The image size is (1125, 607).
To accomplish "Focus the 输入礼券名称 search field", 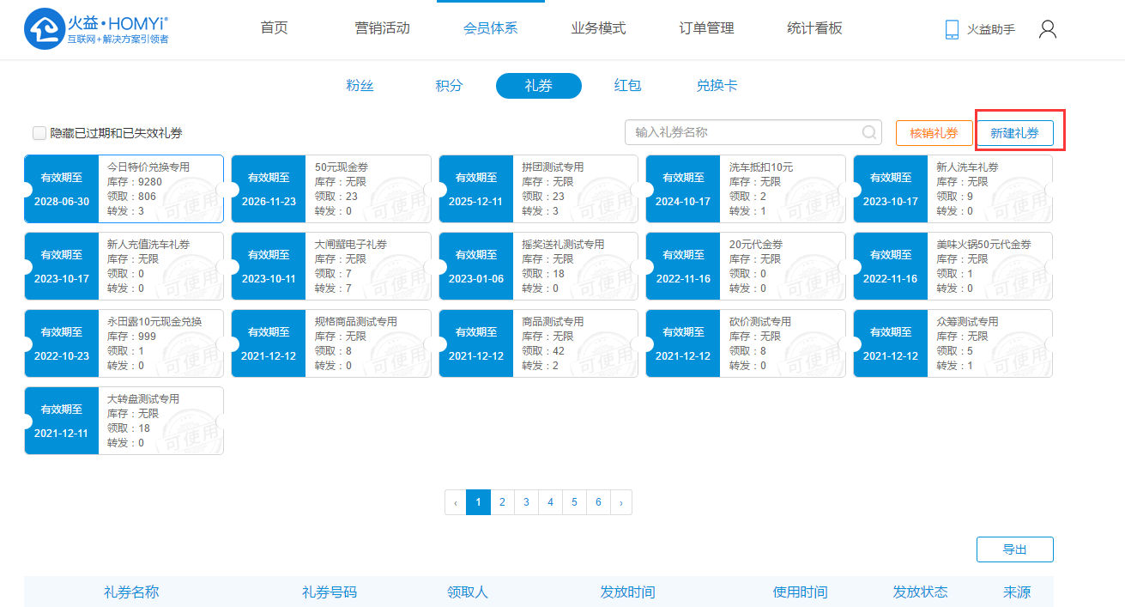I will coord(742,132).
